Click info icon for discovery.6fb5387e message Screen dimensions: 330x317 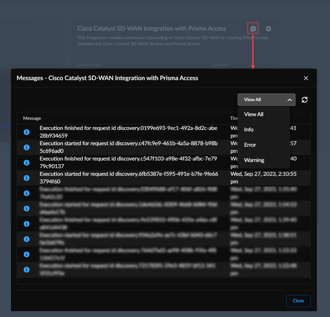pyautogui.click(x=27, y=178)
